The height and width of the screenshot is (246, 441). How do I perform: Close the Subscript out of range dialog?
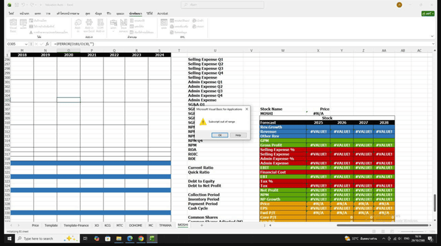247,109
